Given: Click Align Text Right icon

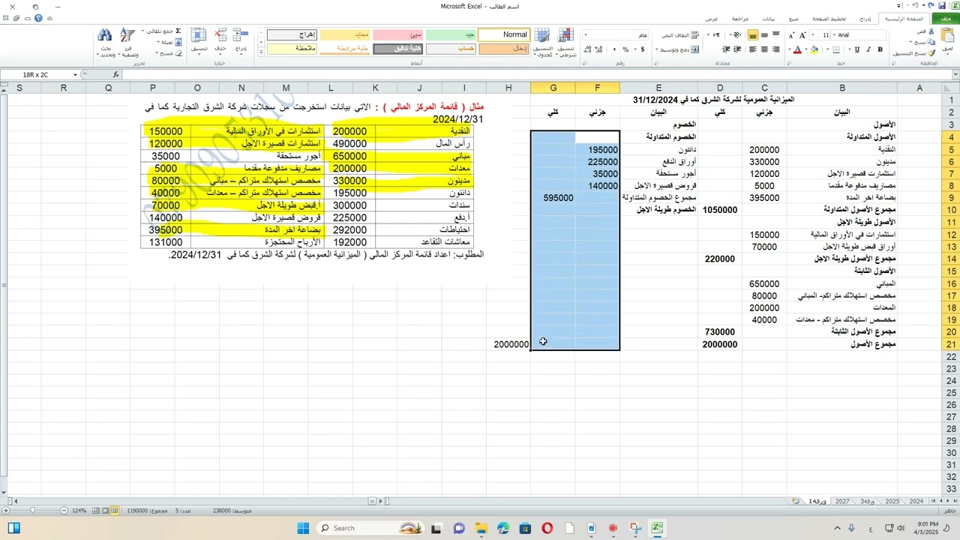Looking at the screenshot, I should click(776, 49).
